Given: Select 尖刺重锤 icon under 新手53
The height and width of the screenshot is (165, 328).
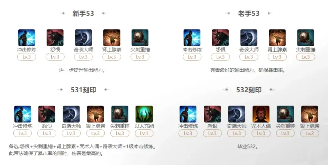Looking at the screenshot, I should tap(140, 38).
